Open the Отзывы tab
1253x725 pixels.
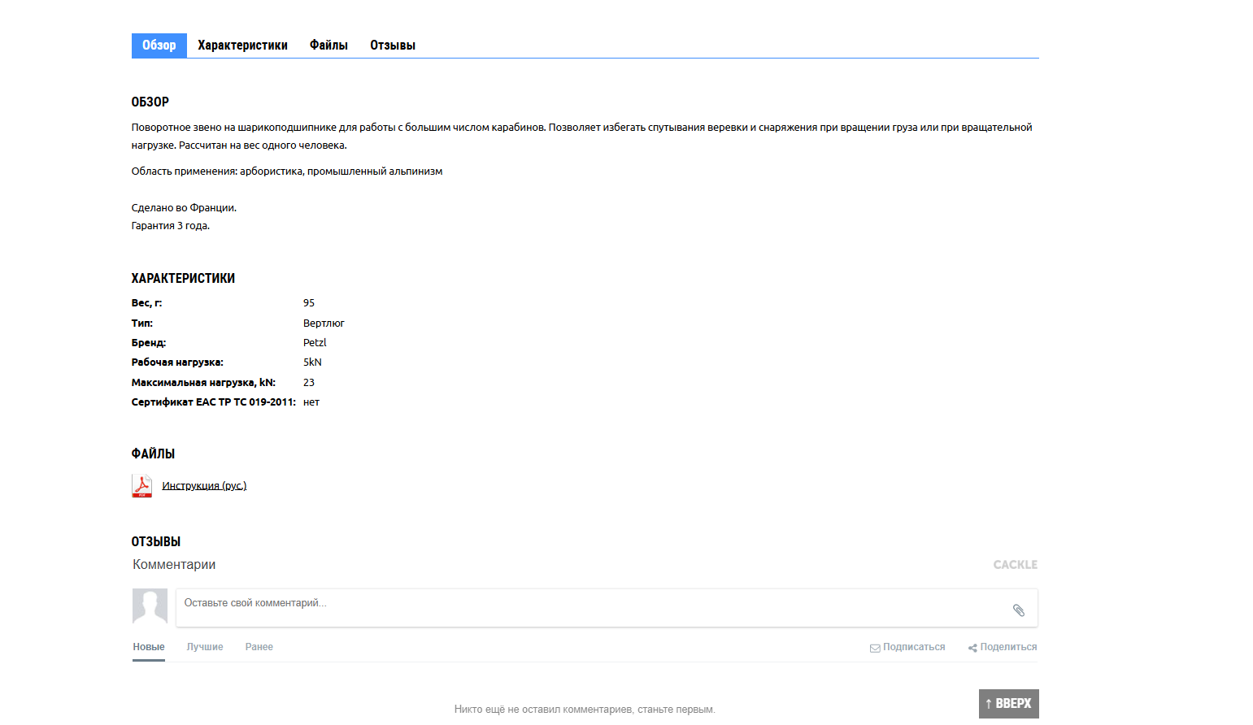393,46
